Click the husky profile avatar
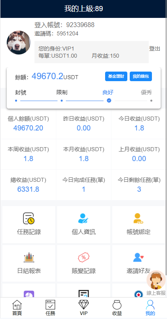This screenshot has width=167, height=319. point(19,43)
